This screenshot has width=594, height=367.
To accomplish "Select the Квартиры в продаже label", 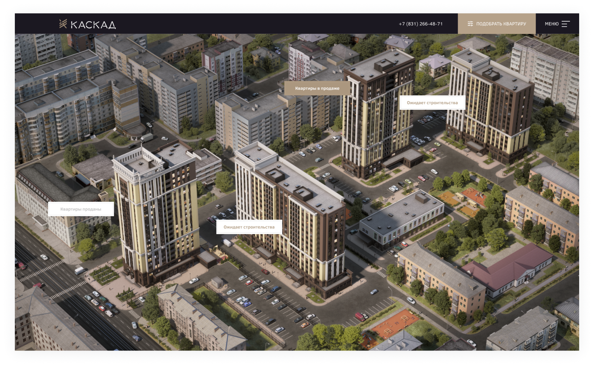I will click(317, 88).
